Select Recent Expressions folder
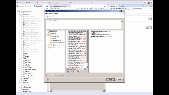Screen dimensions: 169x95 pyautogui.click(x=55, y=48)
